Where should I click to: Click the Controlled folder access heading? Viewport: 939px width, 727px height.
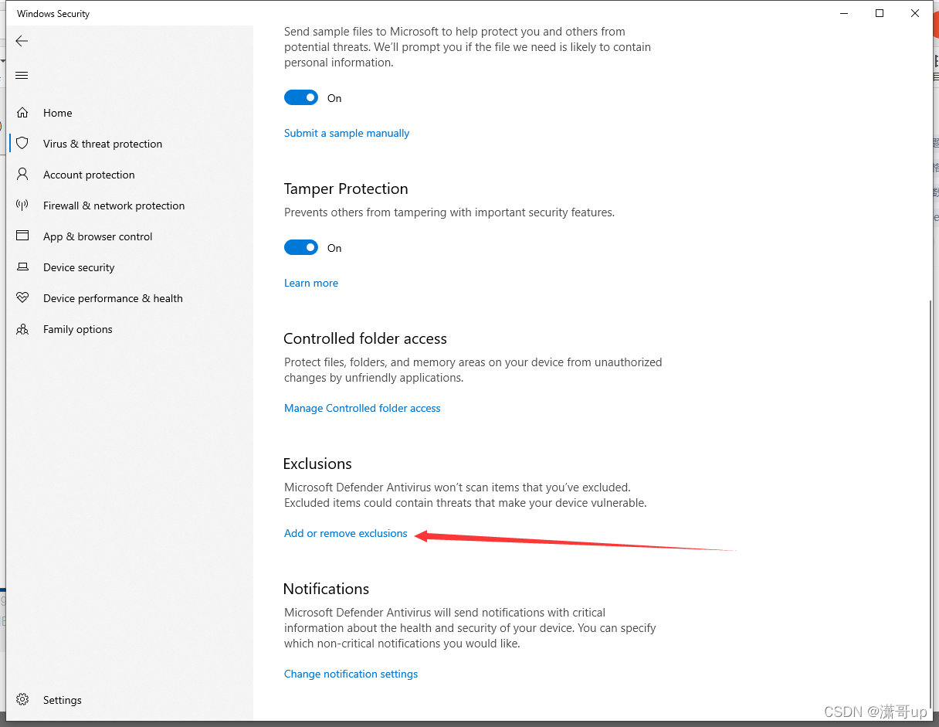click(x=365, y=338)
